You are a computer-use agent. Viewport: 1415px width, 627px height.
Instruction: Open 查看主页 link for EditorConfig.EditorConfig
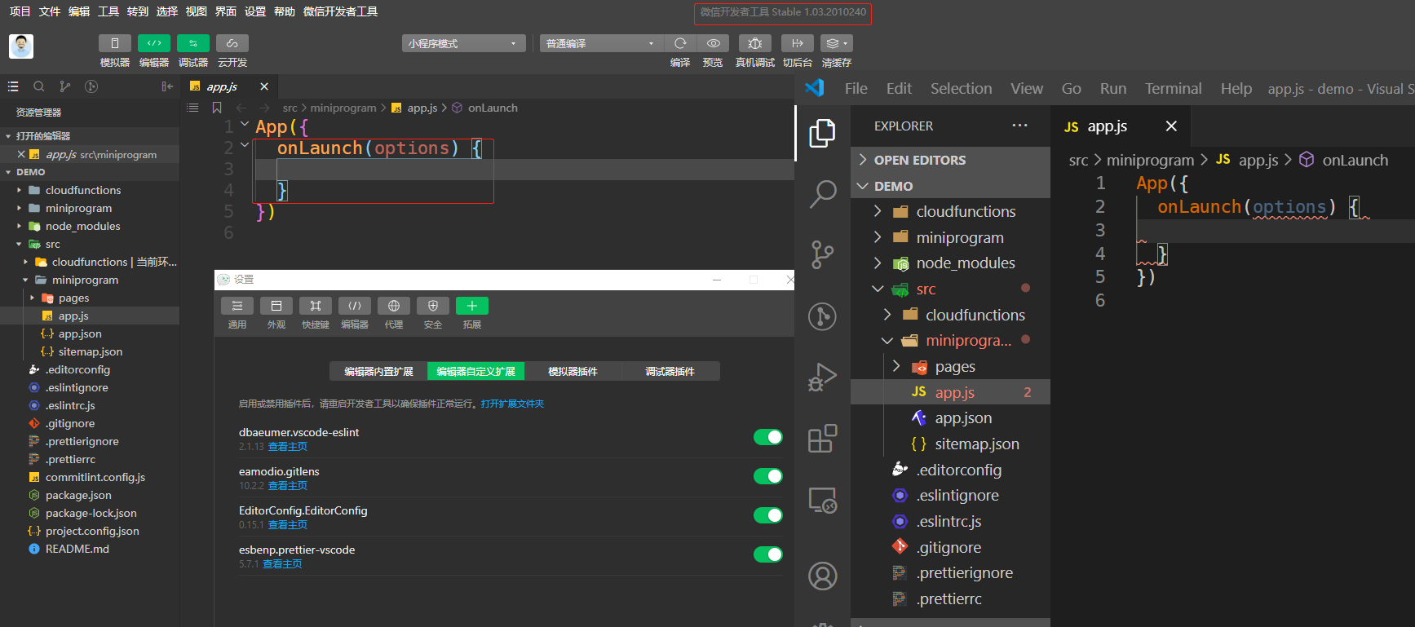coord(288,525)
